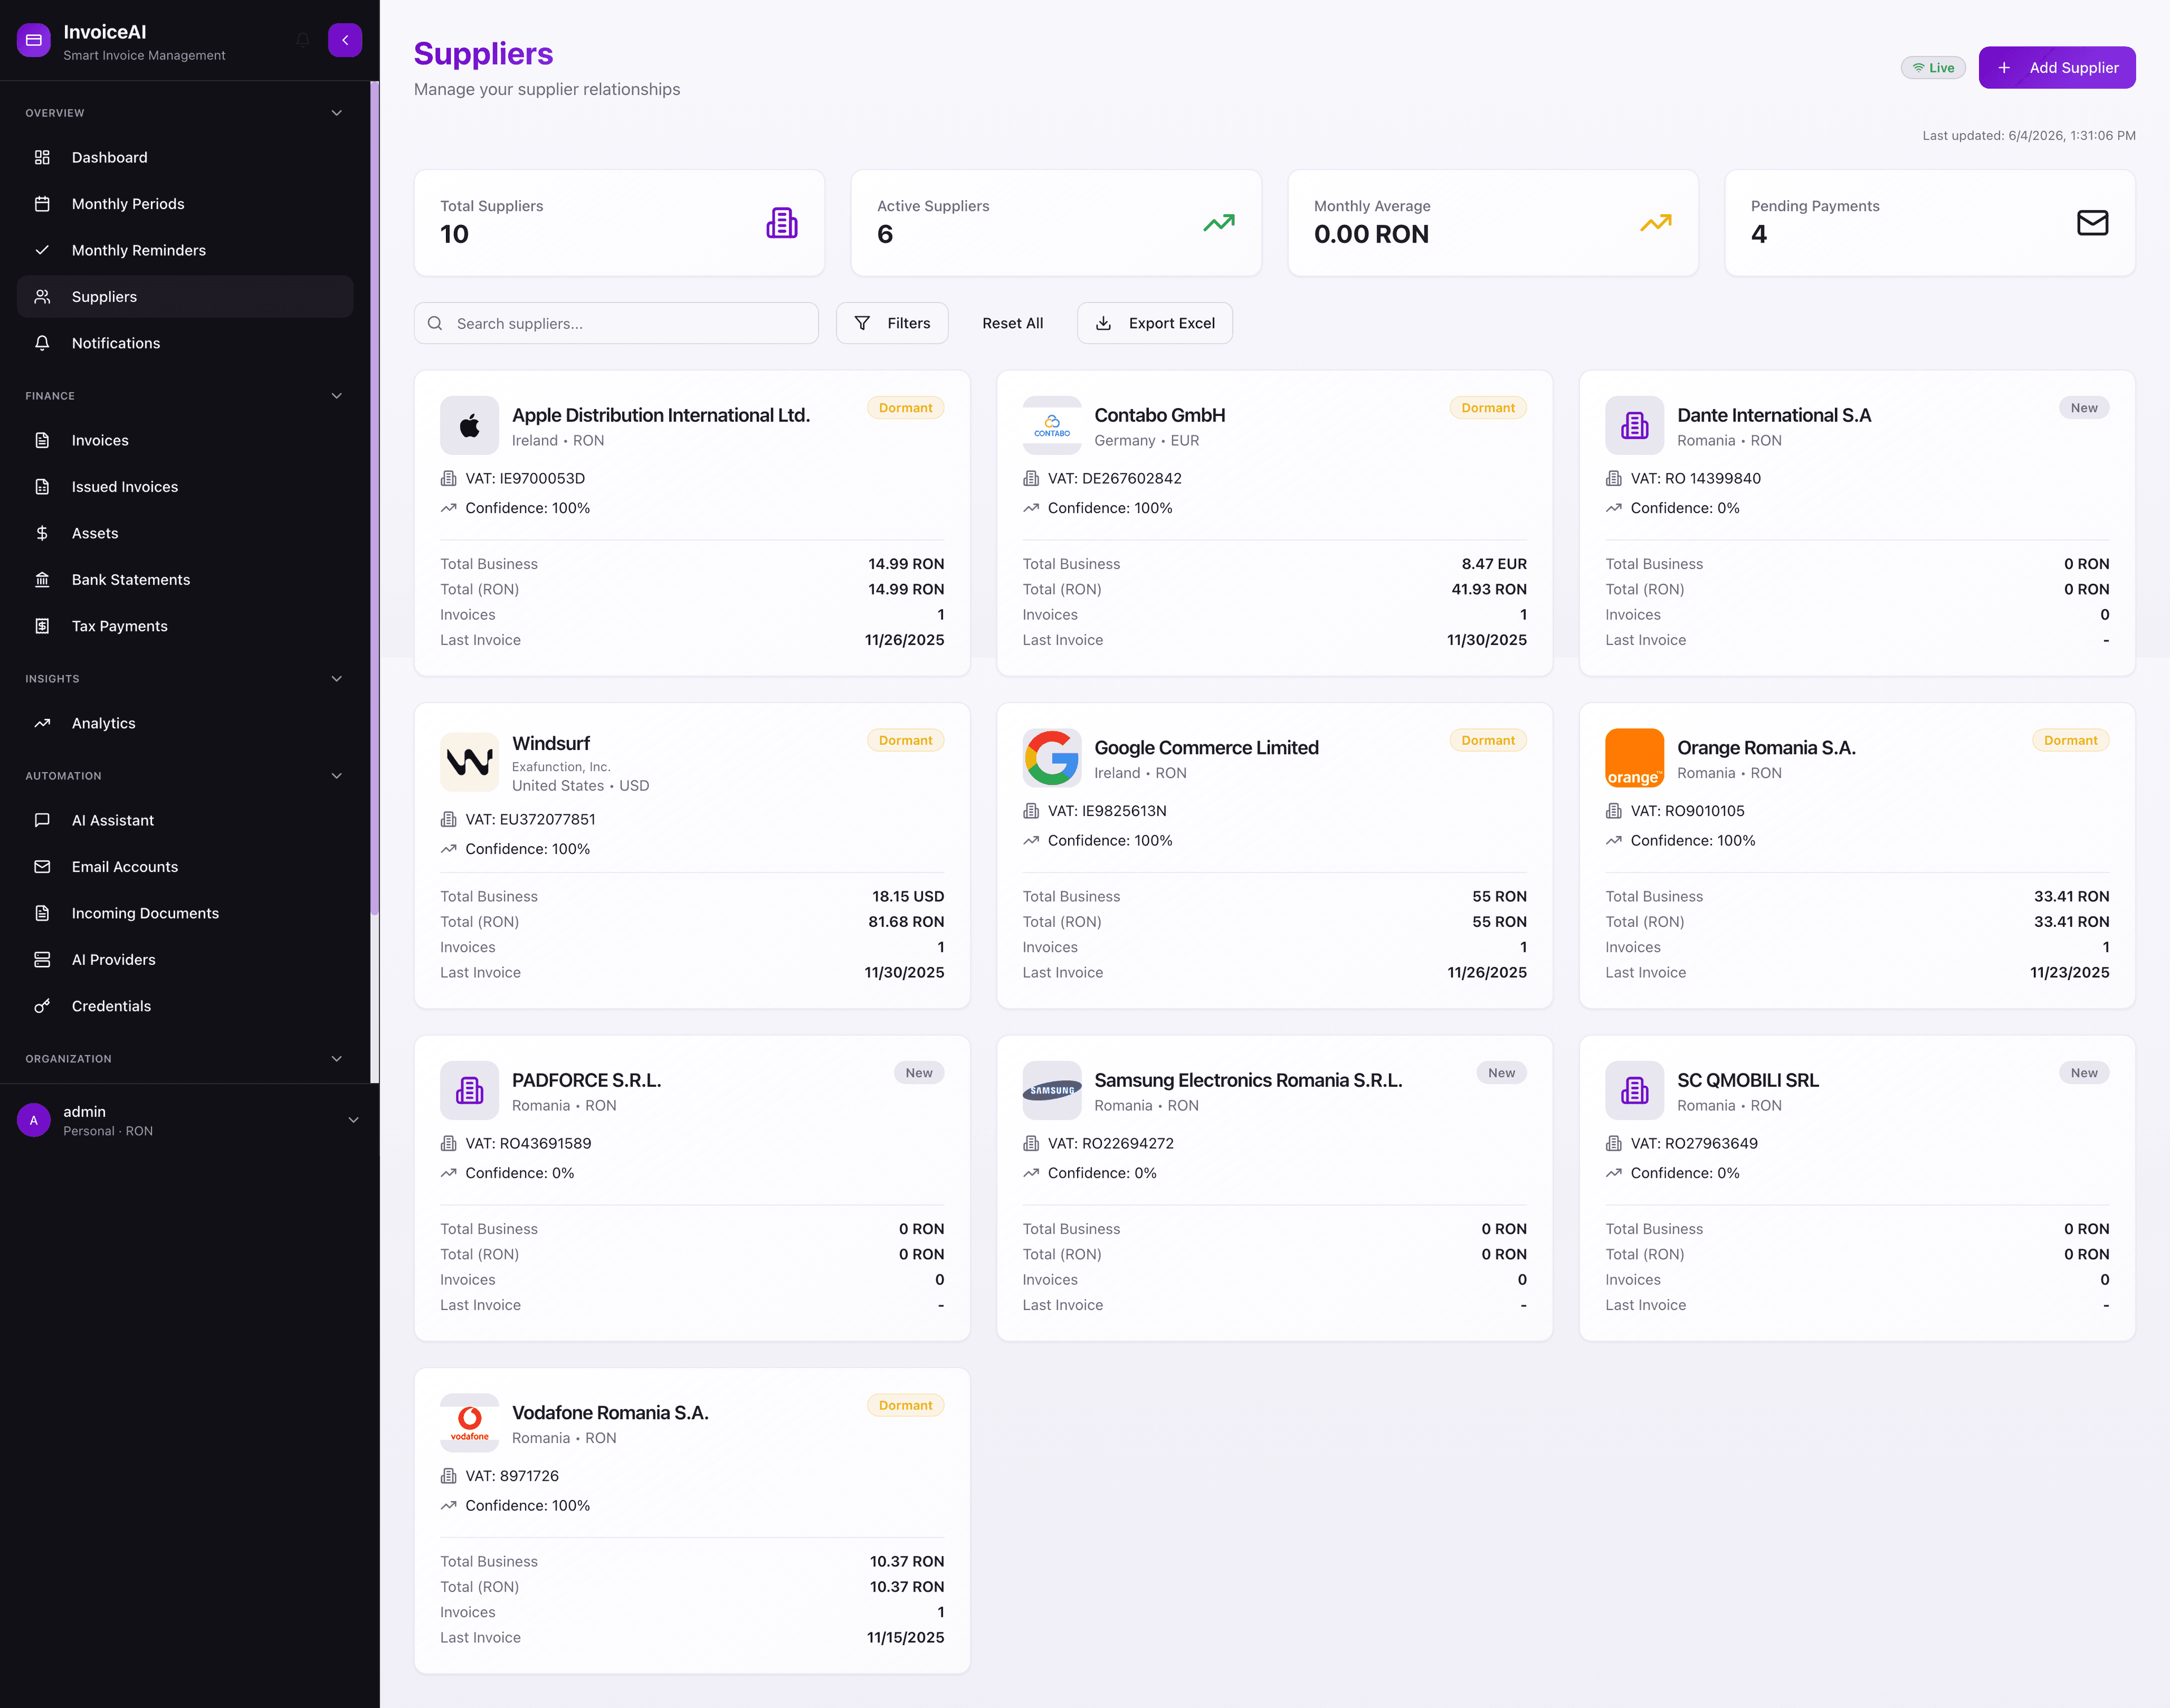Click New badge on PADFORCE card
Image resolution: width=2170 pixels, height=1708 pixels.
[x=919, y=1073]
